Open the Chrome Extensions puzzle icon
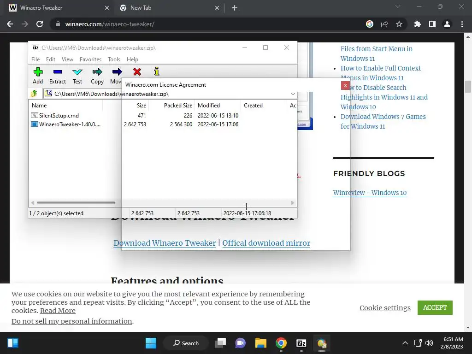This screenshot has height=354, width=472. [417, 24]
